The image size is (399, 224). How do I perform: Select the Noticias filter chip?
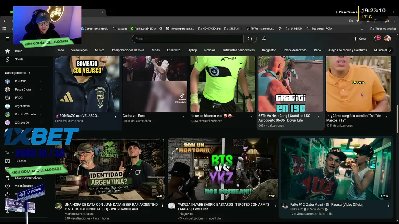tap(210, 50)
